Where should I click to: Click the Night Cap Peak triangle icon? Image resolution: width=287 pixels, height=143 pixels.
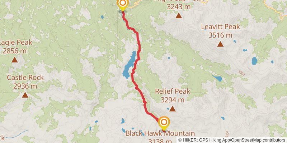[179, 15]
